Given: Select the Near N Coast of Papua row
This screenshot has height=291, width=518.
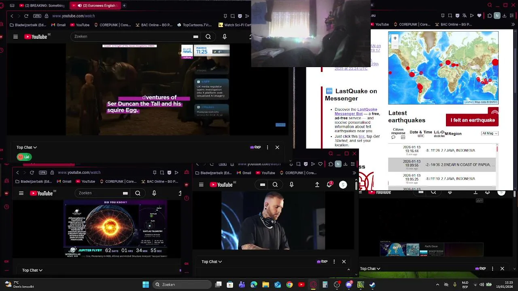Looking at the screenshot, I should (442, 164).
